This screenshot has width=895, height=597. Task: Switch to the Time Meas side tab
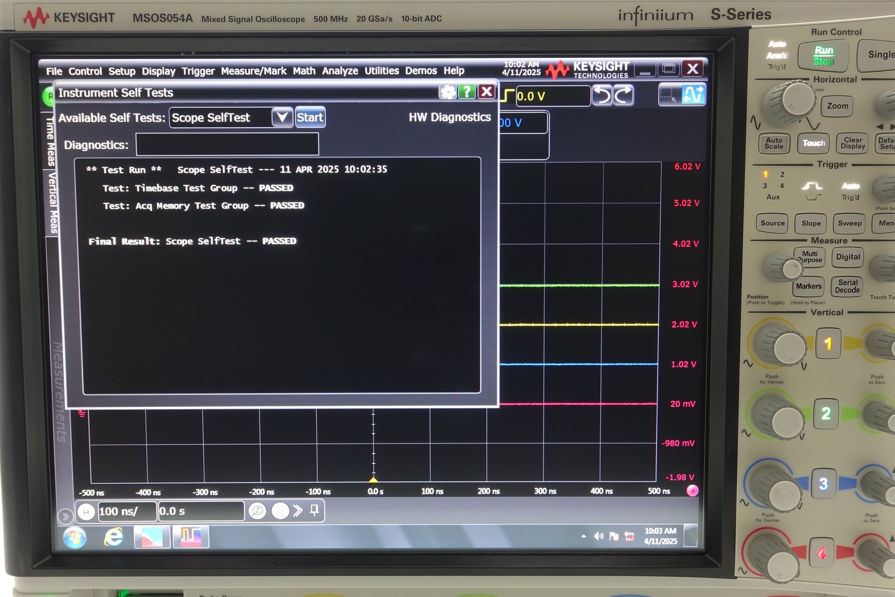tap(50, 141)
